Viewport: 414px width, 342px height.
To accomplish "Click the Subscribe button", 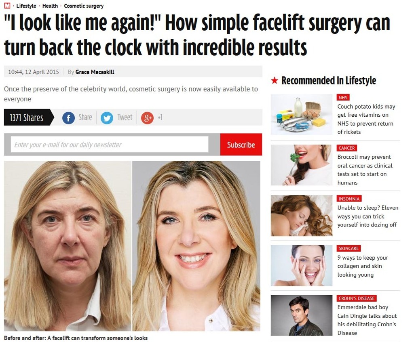I will click(x=241, y=145).
